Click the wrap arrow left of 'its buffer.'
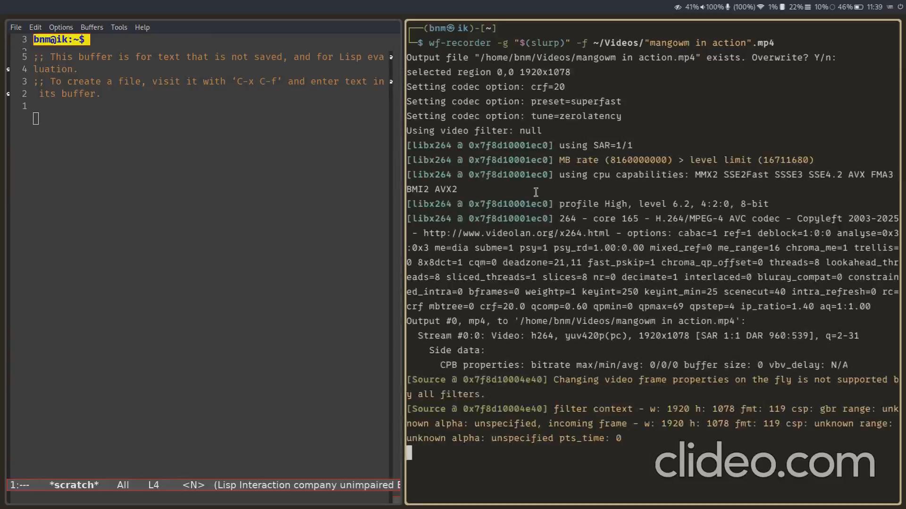The height and width of the screenshot is (509, 906). 8,94
